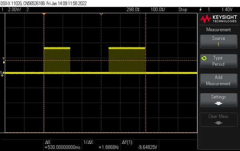
Task: Select the trigger level T marker
Action: click(x=4, y=61)
